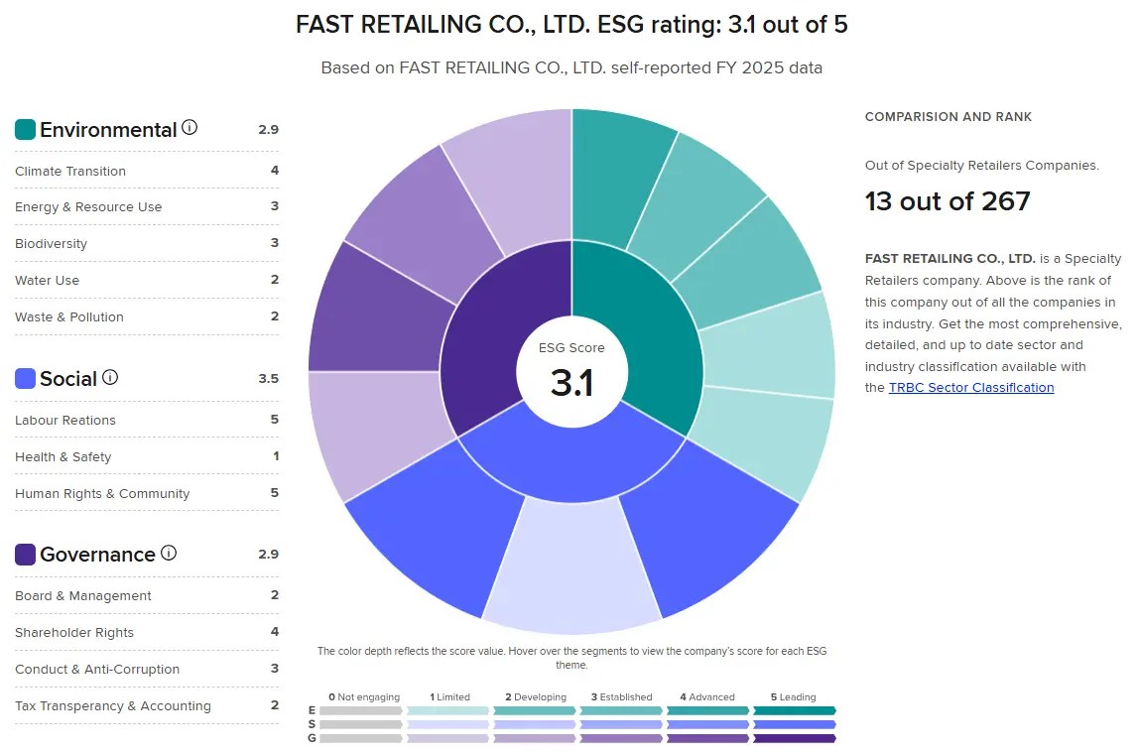Click the Energy & Resource Use label
Screen dimensions: 1139x752
coord(88,207)
